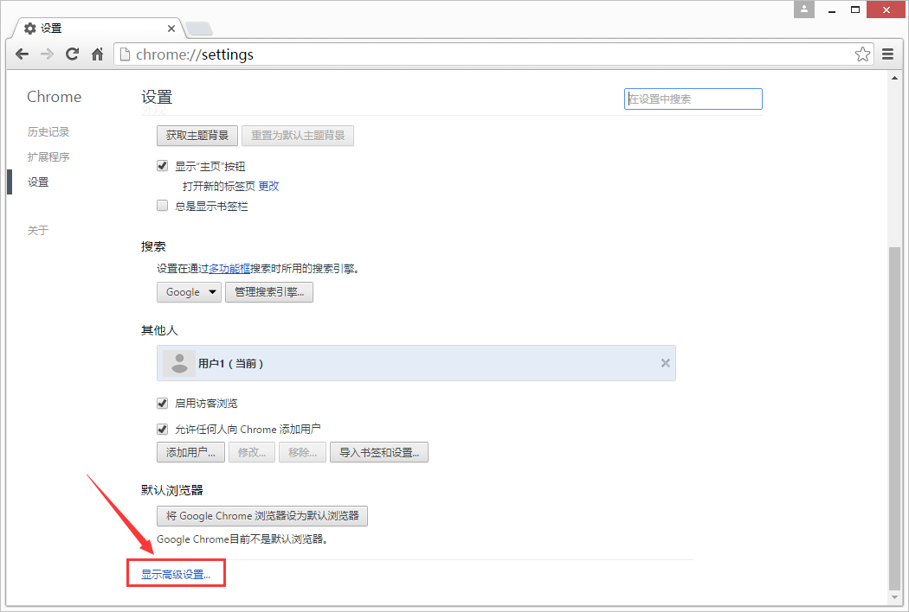The image size is (909, 612).
Task: Click 导入书签和设置... button
Action: click(379, 452)
